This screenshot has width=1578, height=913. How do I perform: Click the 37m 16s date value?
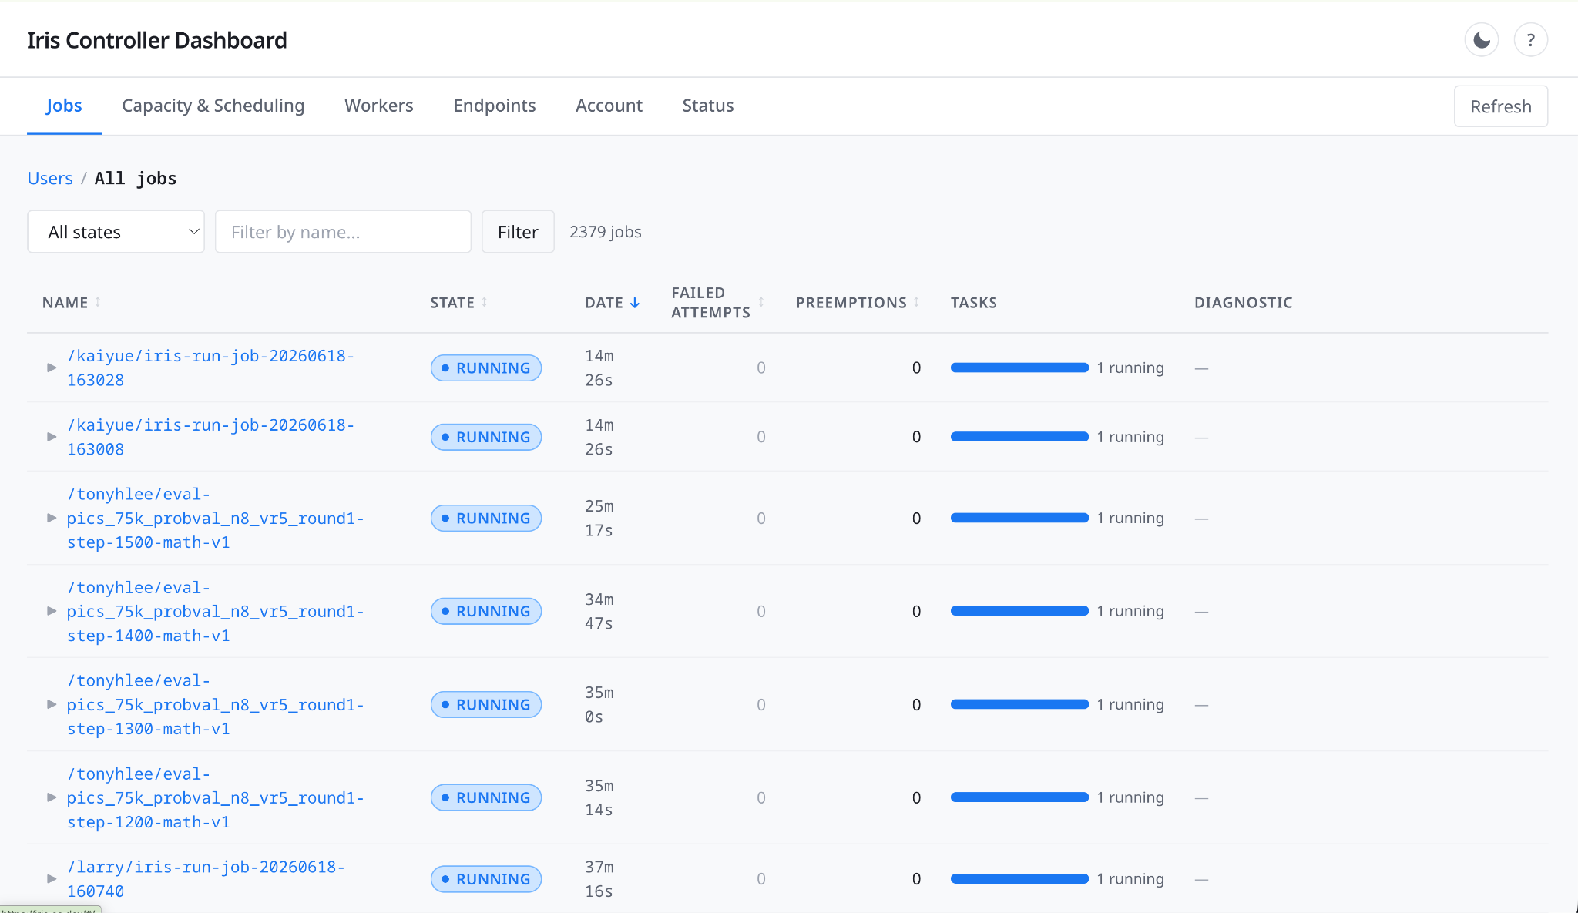[599, 878]
